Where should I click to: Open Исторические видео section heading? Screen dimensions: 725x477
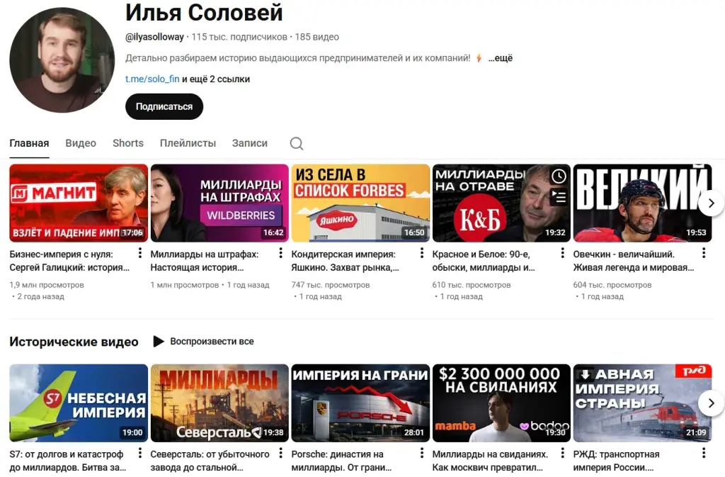pyautogui.click(x=74, y=342)
